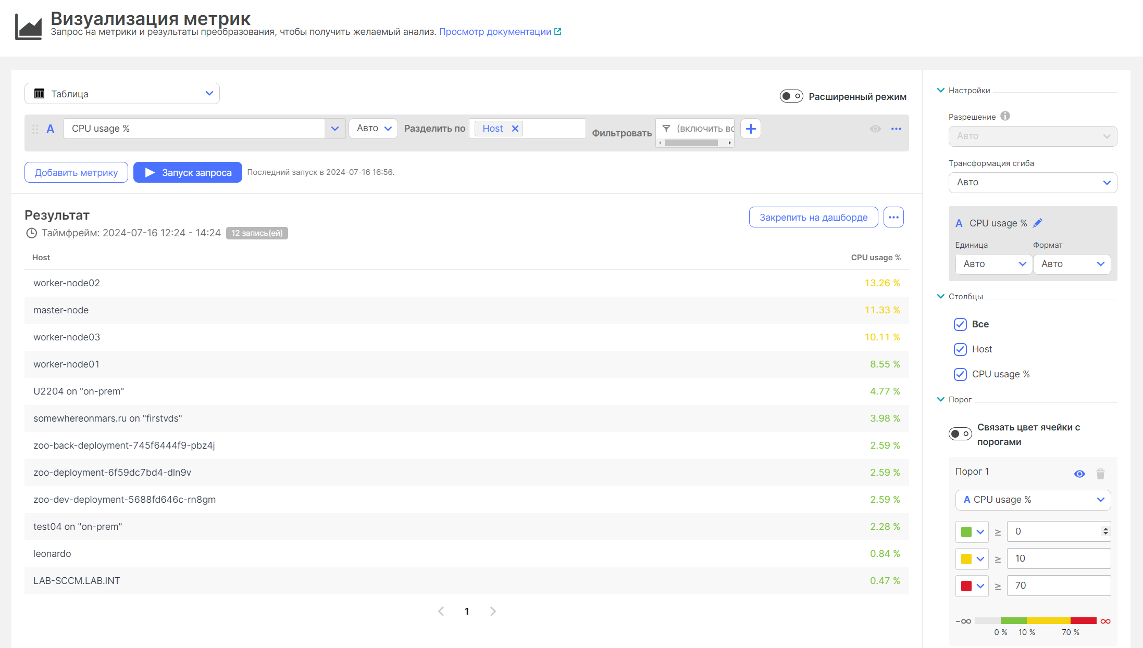The height and width of the screenshot is (648, 1143).
Task: Open three-dots menu in metric row A
Action: (896, 129)
